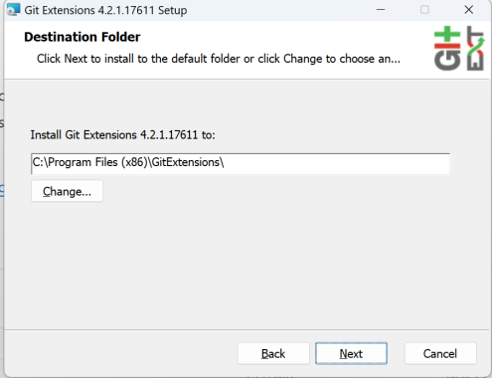Click Next to continue installation
Screen dimensions: 492x378
coord(351,353)
